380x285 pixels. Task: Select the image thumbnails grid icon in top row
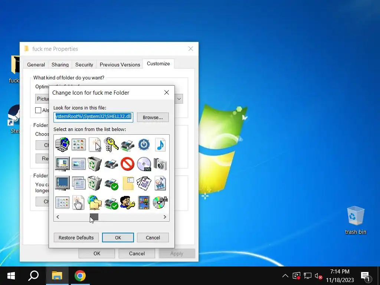point(79,144)
